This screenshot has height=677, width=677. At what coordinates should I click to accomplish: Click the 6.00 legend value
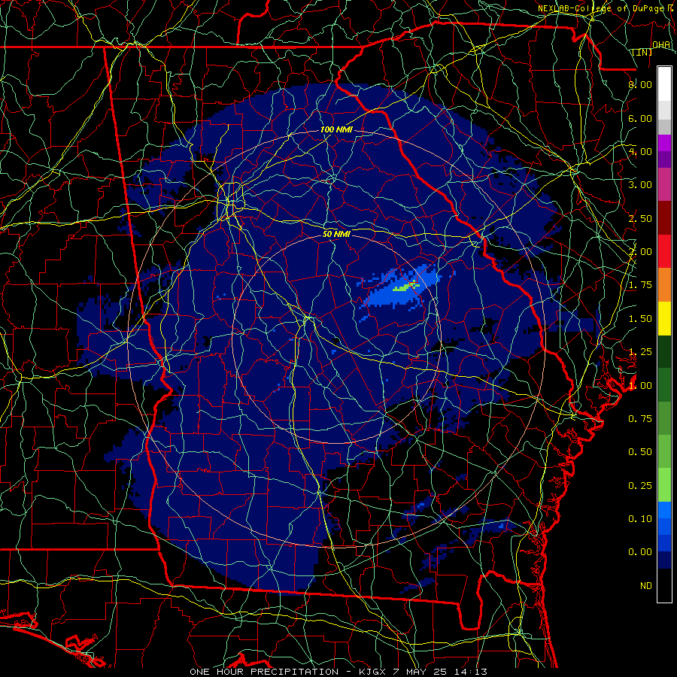click(640, 118)
